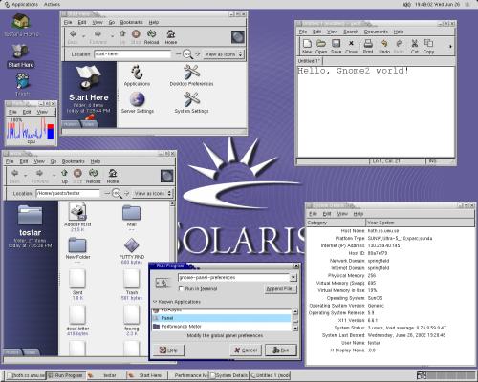
Task: Click Reload in the Start Here window toolbar
Action: [152, 37]
